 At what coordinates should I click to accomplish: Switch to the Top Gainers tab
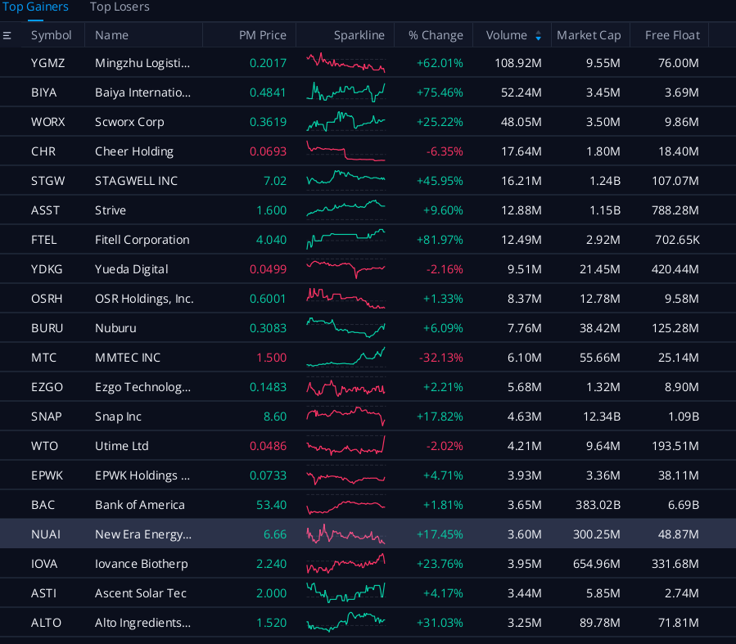pos(36,7)
